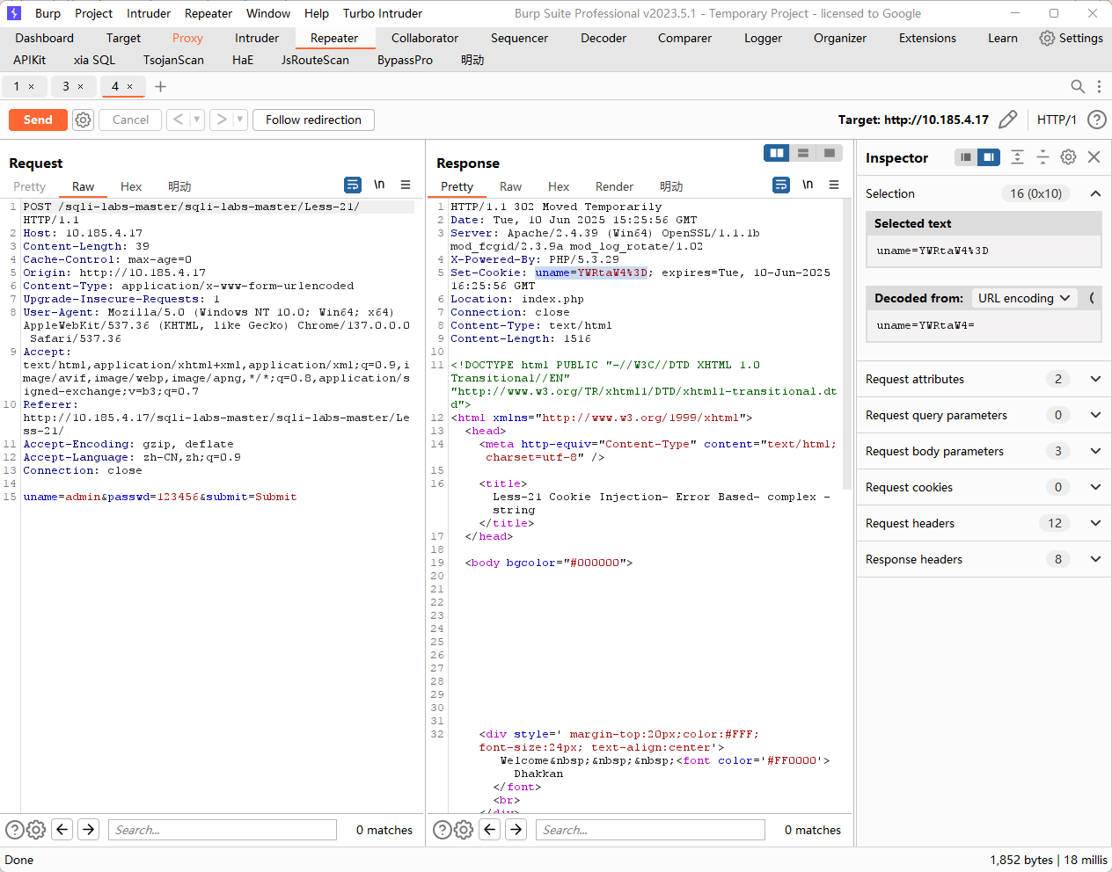Click the Follow redirection button
This screenshot has height=872, width=1112.
coord(313,120)
